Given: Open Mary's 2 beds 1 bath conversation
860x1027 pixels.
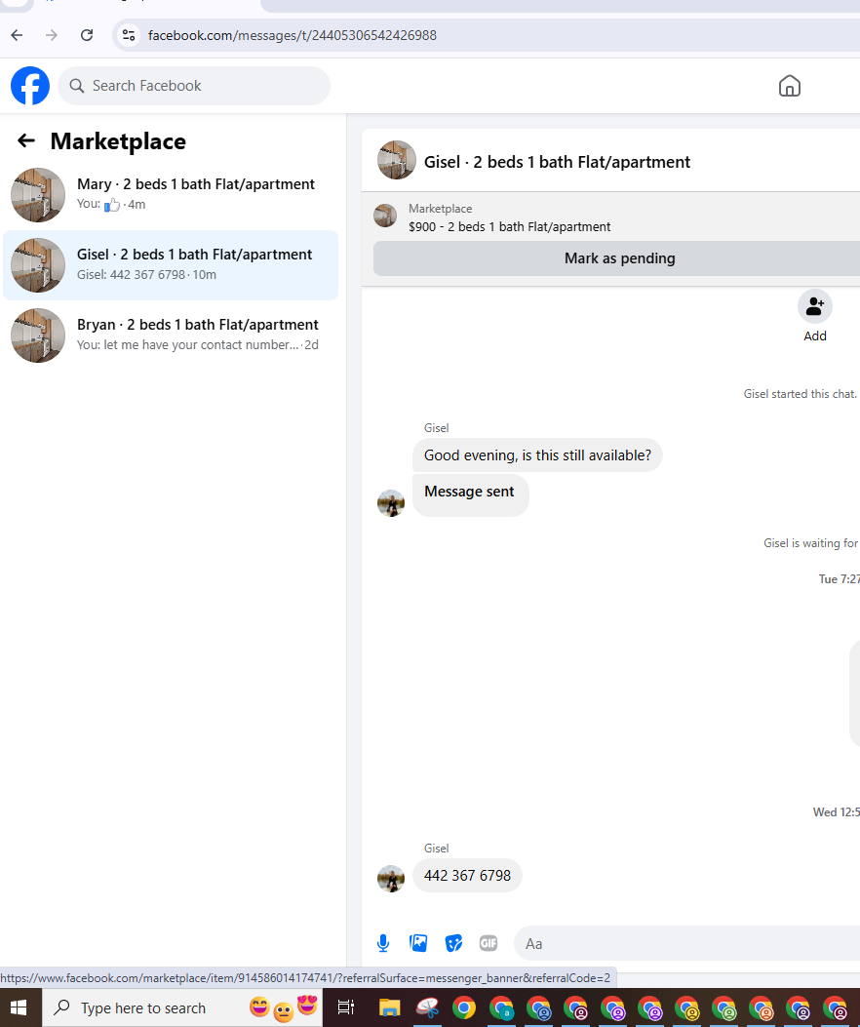Looking at the screenshot, I should [171, 195].
